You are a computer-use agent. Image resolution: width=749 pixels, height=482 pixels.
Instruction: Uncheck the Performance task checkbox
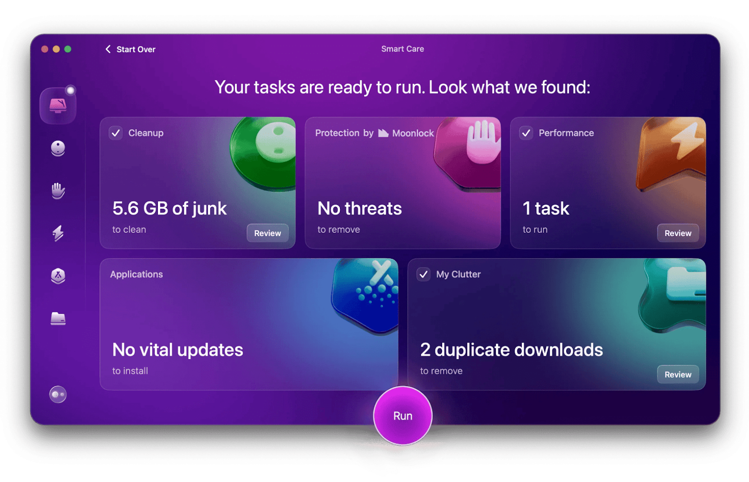pyautogui.click(x=526, y=133)
